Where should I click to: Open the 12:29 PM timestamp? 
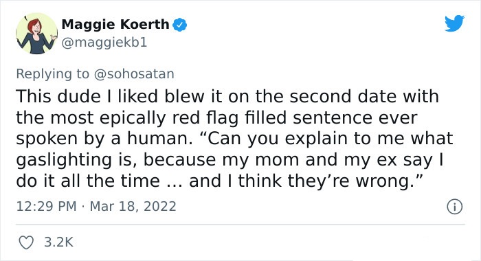pyautogui.click(x=46, y=206)
